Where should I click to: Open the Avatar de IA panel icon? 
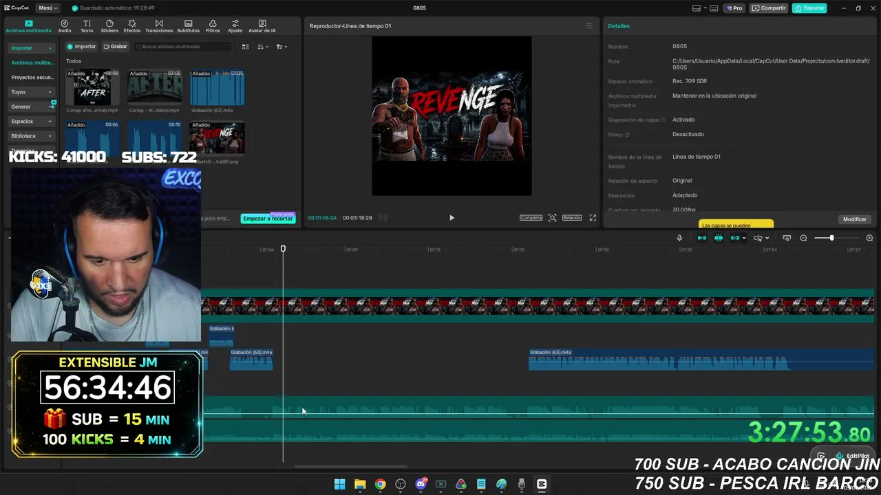point(262,26)
